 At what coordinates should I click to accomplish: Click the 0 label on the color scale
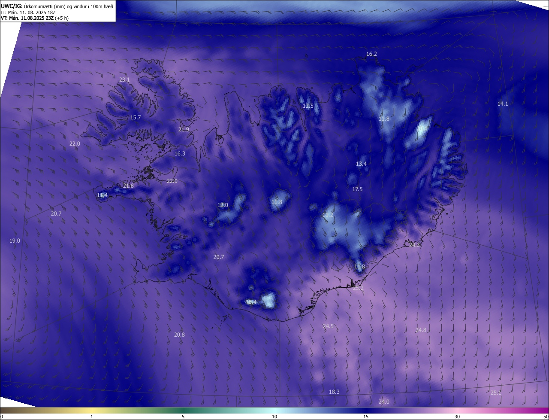pos(2,417)
